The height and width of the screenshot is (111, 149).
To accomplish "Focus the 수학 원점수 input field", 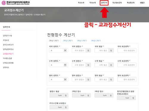I will (x=79, y=65).
